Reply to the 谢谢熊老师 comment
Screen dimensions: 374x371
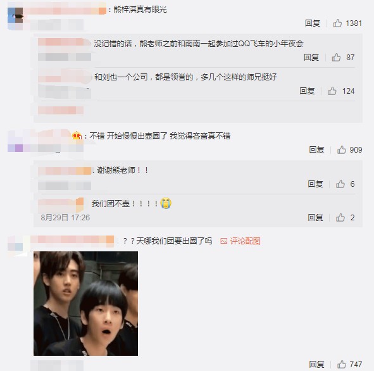point(315,184)
